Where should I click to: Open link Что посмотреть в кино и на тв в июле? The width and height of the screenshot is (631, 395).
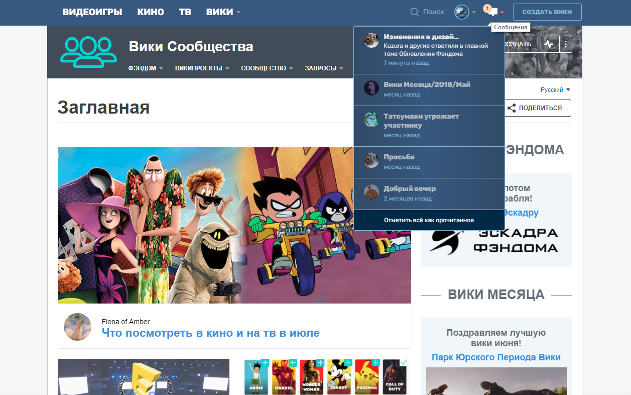point(211,333)
